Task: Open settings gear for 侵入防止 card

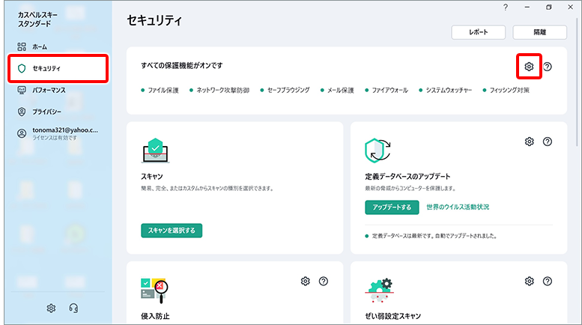Action: [x=305, y=282]
